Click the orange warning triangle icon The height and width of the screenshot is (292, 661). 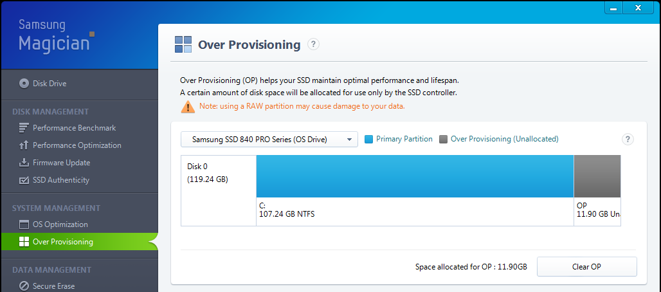(x=188, y=107)
